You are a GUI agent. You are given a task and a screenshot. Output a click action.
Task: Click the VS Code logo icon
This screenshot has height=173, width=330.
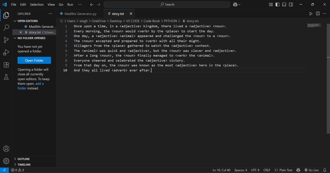click(x=5, y=4)
